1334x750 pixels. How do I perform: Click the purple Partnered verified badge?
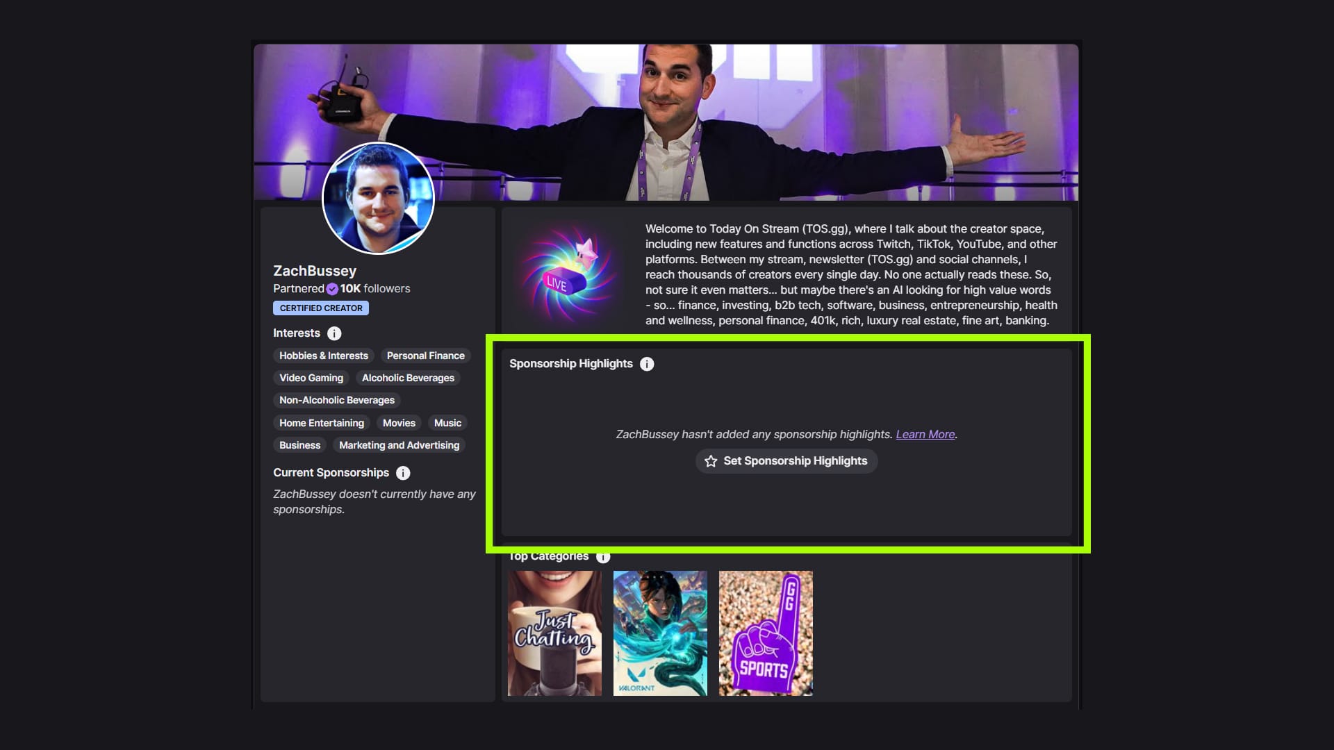pos(332,289)
